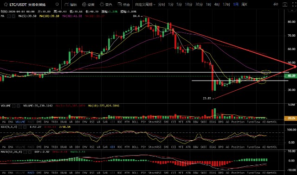Open the combination (组合) layout menu
The width and height of the screenshot is (297, 175).
pyautogui.click(x=124, y=4)
